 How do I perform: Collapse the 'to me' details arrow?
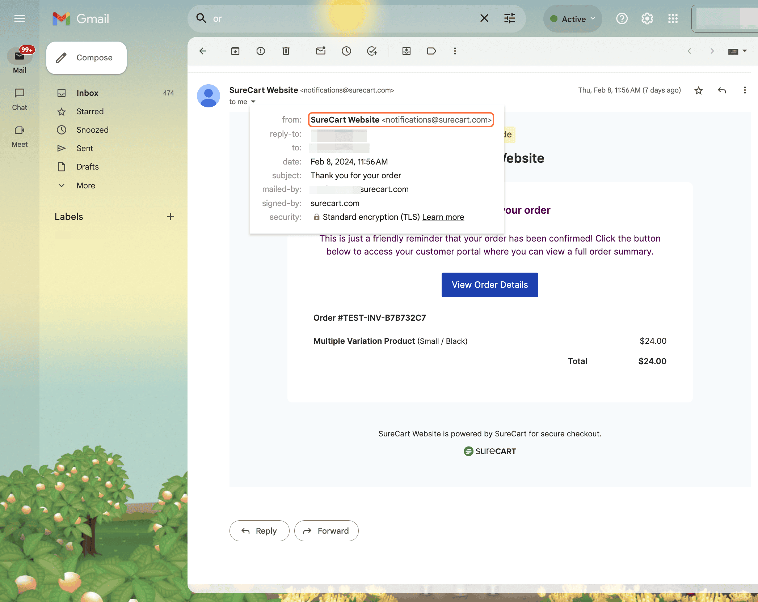253,102
